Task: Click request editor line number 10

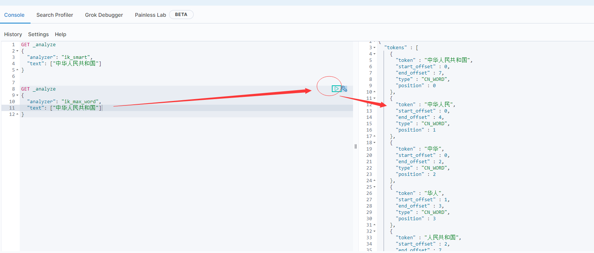Action: click(12, 102)
